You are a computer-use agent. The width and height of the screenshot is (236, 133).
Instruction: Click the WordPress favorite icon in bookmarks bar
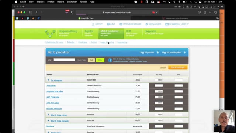[28, 18]
